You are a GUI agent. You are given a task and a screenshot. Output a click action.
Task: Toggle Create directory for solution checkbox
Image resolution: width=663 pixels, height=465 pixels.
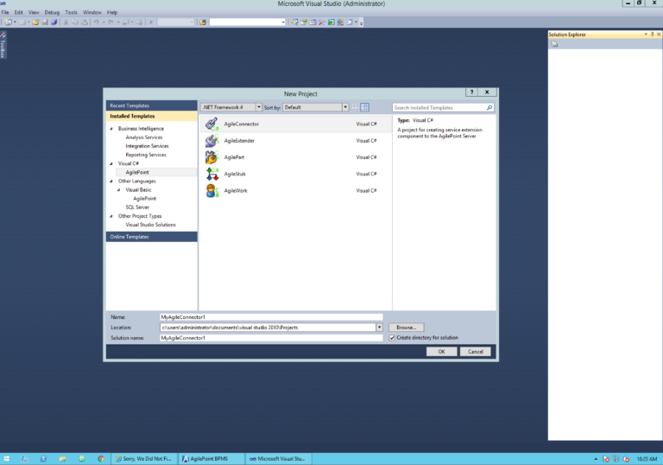point(392,338)
